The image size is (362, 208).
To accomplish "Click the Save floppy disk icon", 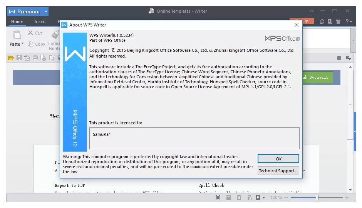I will pyautogui.click(x=19, y=58).
